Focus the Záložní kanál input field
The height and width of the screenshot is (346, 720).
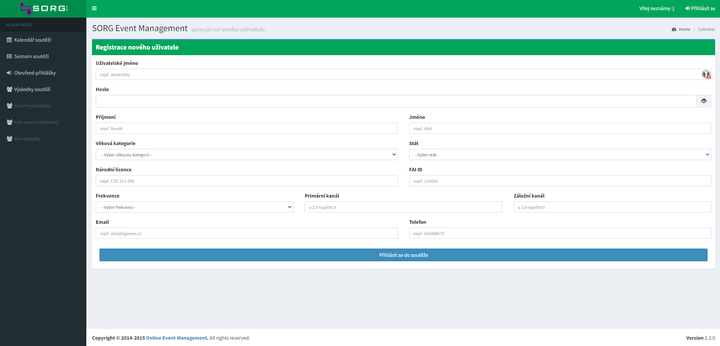click(612, 207)
